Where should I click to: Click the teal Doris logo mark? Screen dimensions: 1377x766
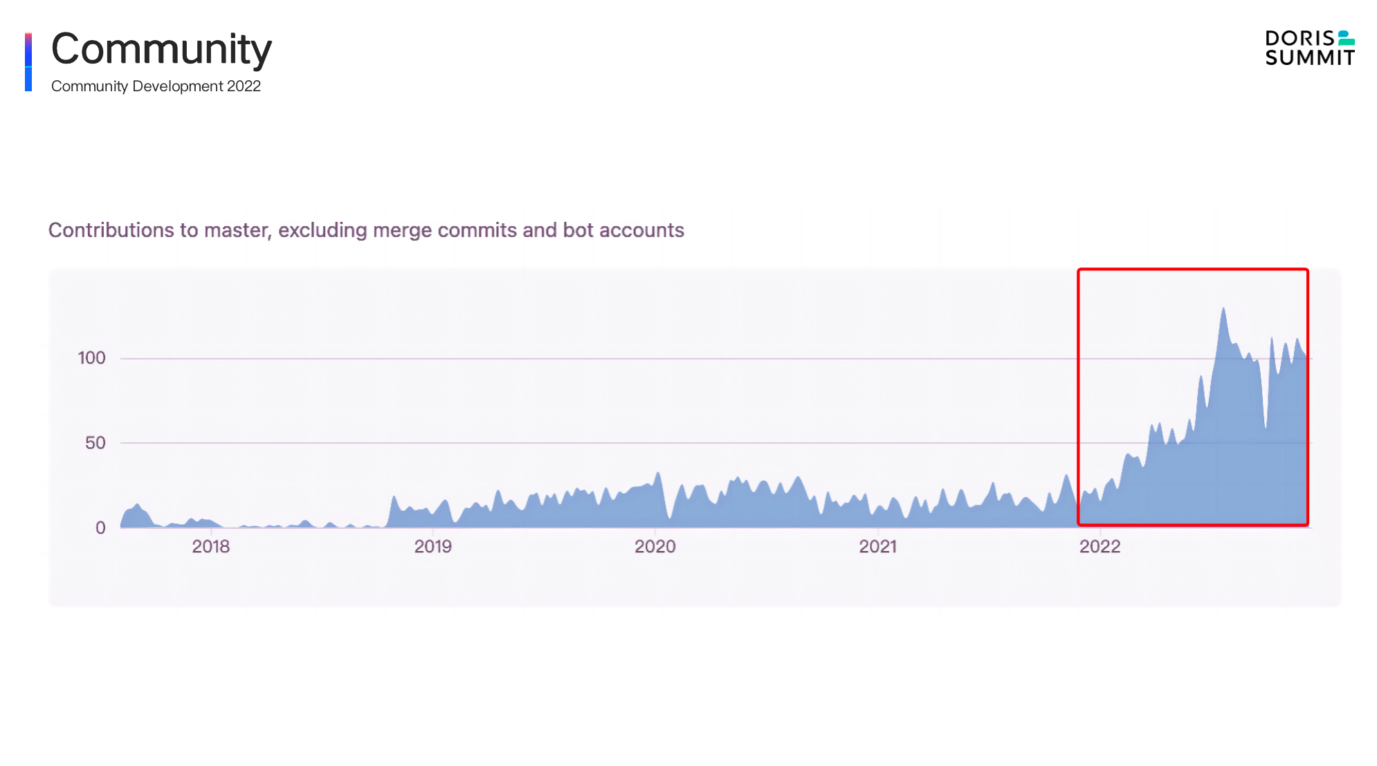1346,38
